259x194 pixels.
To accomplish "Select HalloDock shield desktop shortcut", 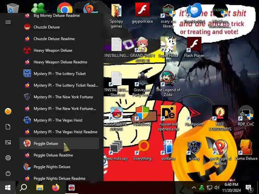I will click(142, 116).
